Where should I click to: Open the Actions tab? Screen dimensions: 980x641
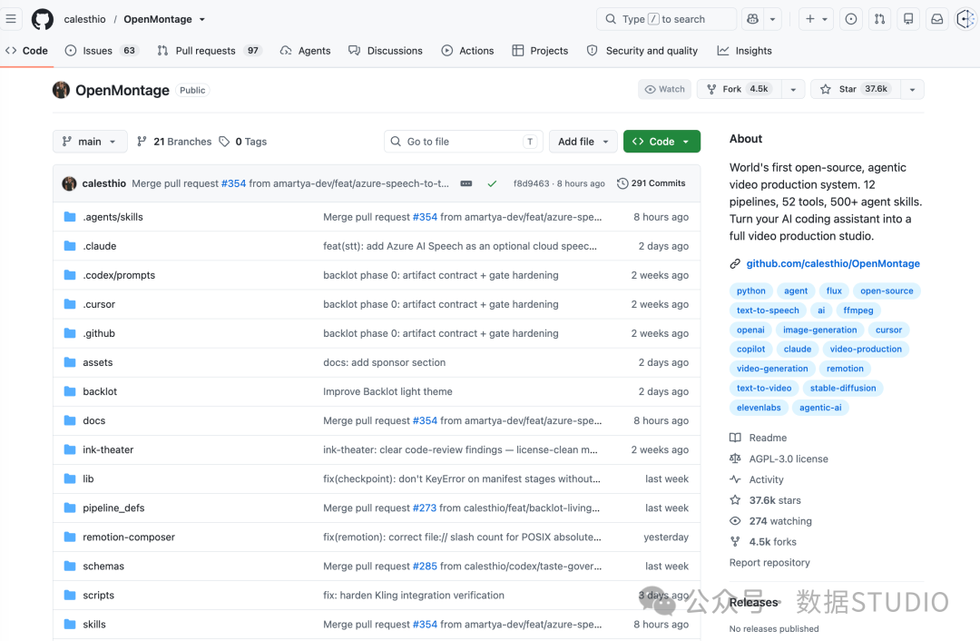pos(467,51)
